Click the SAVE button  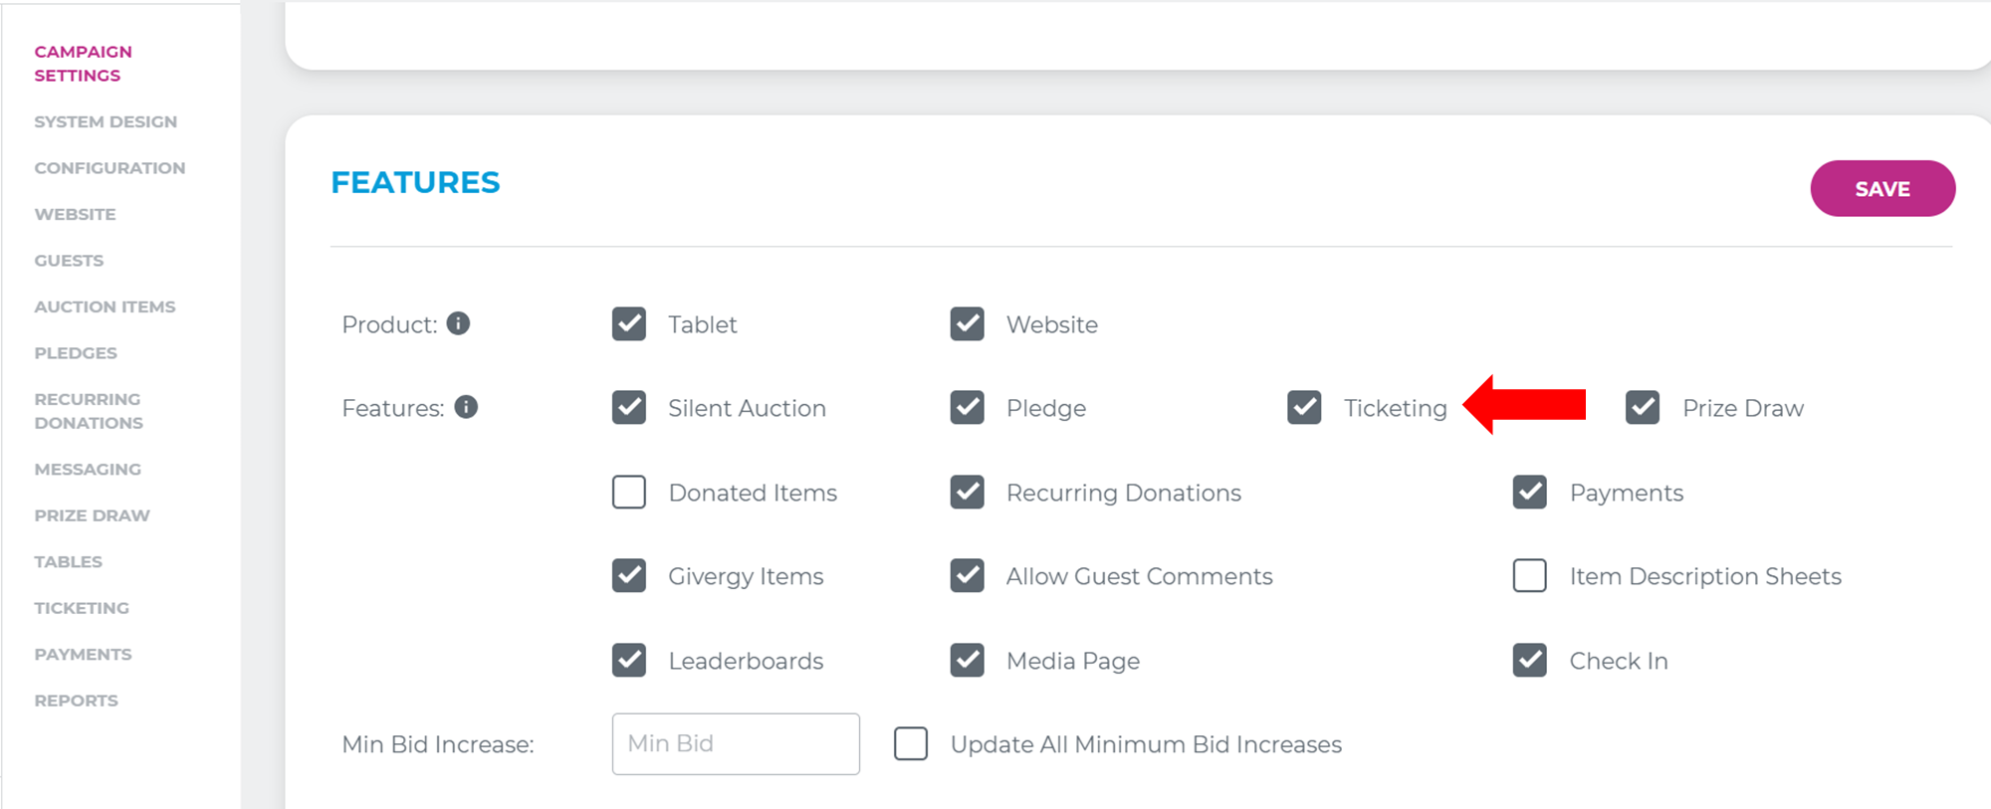pos(1881,188)
